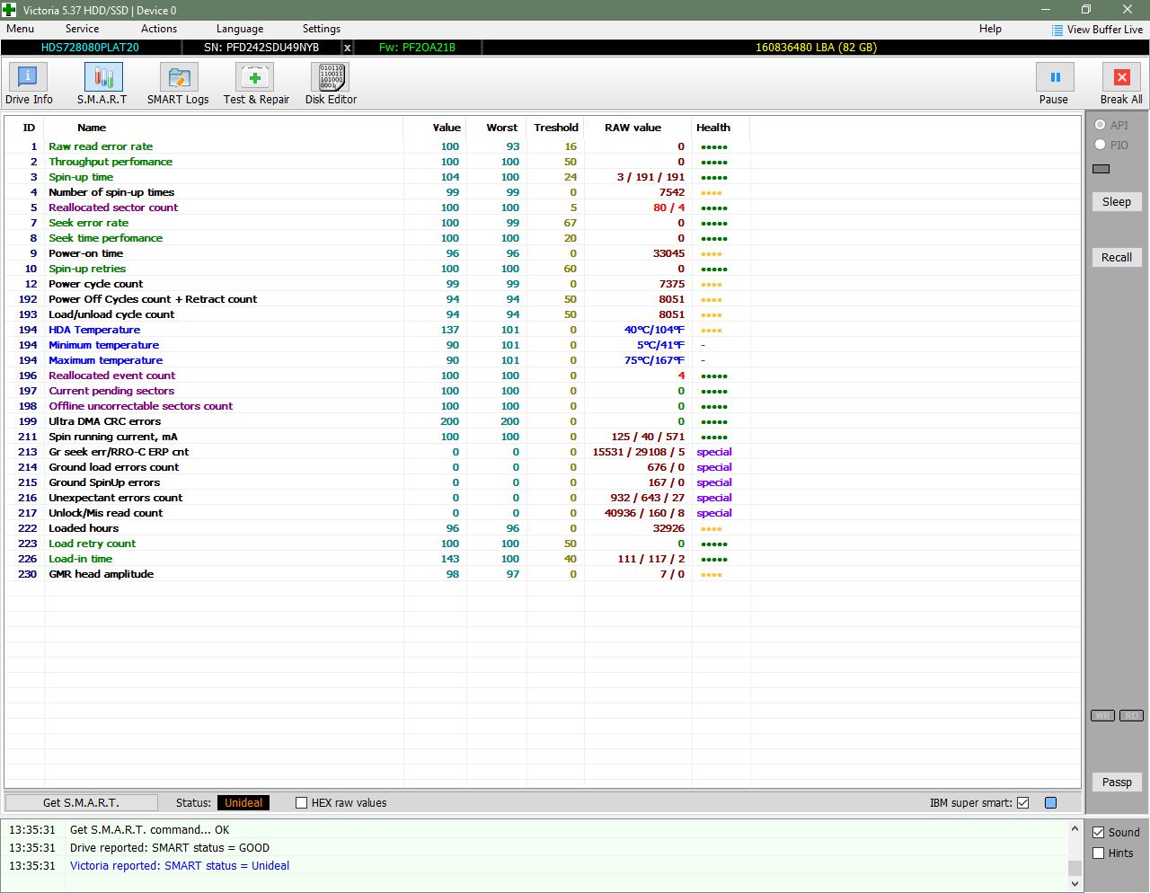Click the WR indicator in right panel

[1102, 716]
